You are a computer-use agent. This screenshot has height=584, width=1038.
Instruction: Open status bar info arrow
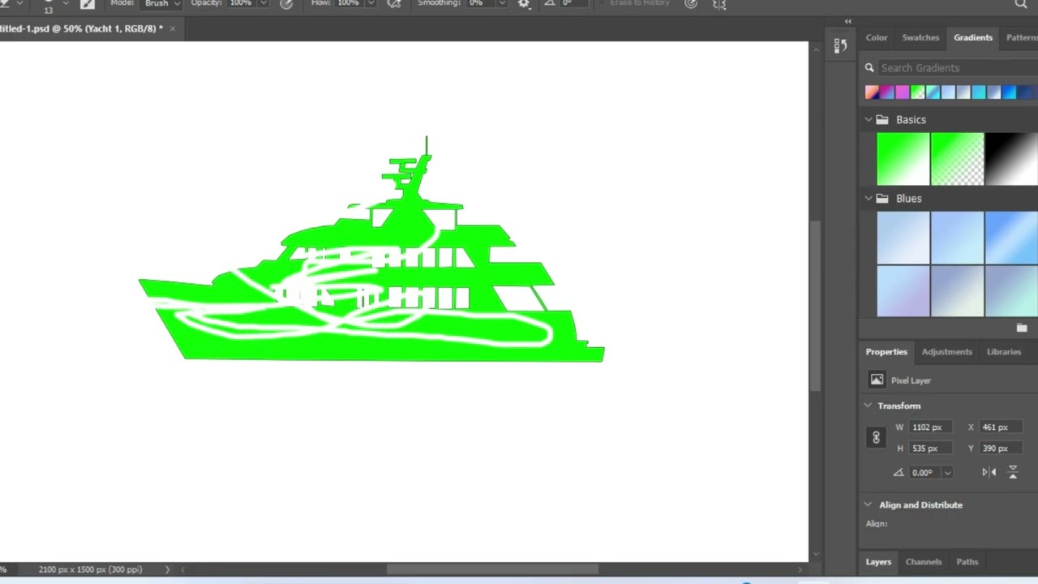point(167,569)
